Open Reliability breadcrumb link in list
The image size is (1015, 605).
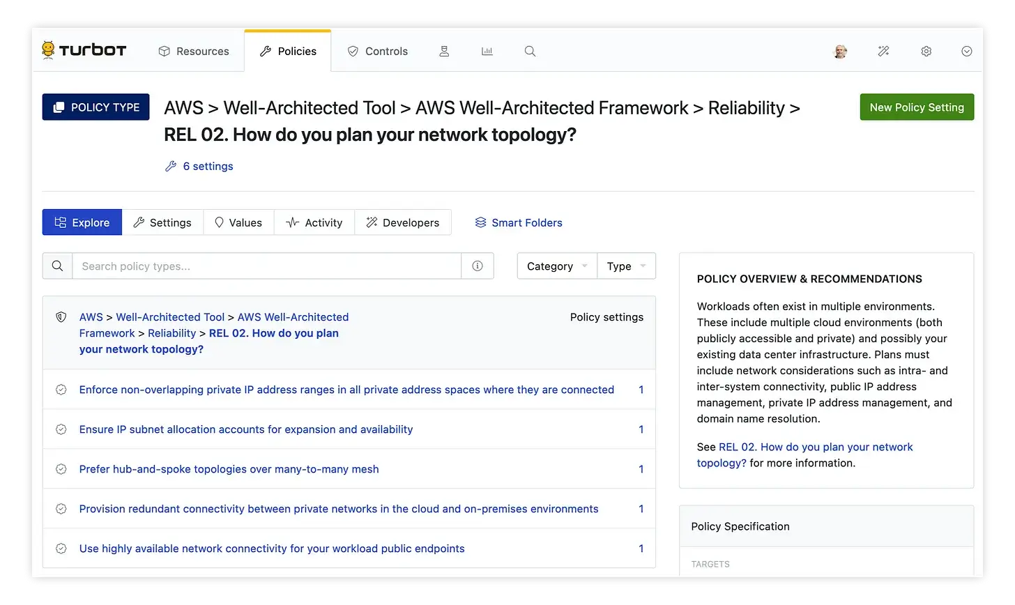(x=171, y=333)
